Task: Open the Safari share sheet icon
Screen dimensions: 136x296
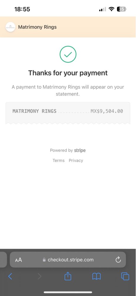Action: [68, 276]
